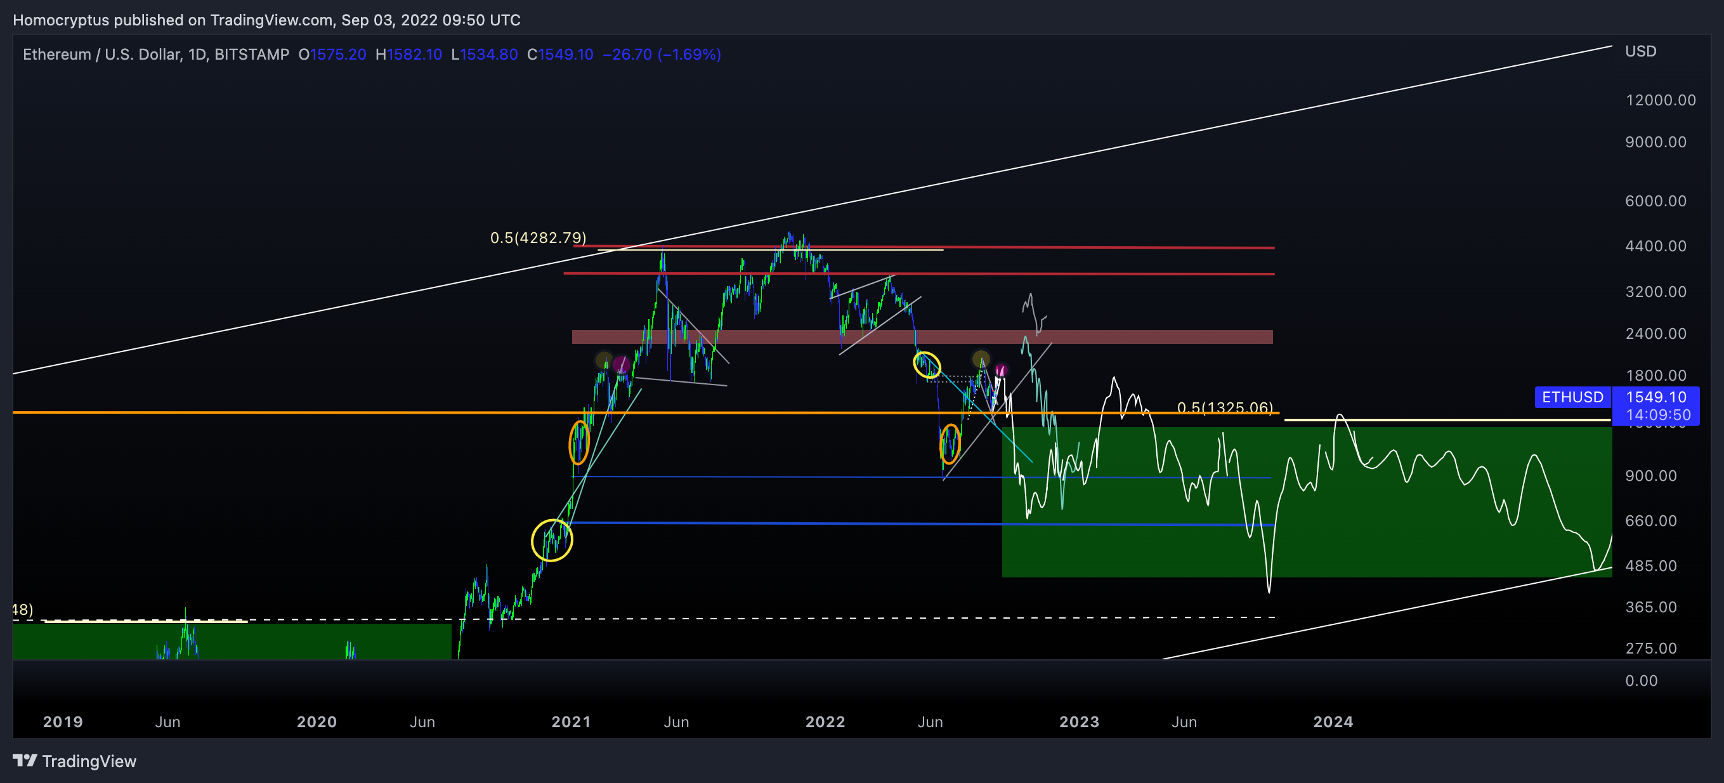Click the open value O1575.20
Image resolution: width=1724 pixels, height=783 pixels.
tap(332, 54)
